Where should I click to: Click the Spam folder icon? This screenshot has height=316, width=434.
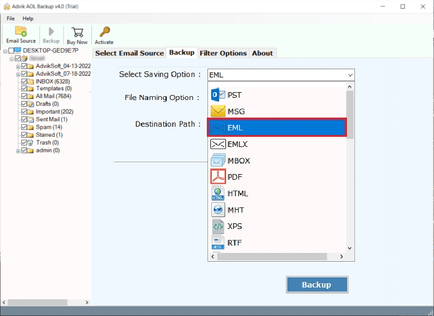(31, 127)
